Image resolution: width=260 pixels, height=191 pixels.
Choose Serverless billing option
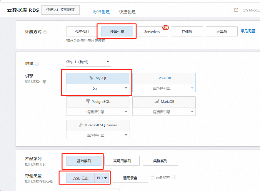[152, 31]
